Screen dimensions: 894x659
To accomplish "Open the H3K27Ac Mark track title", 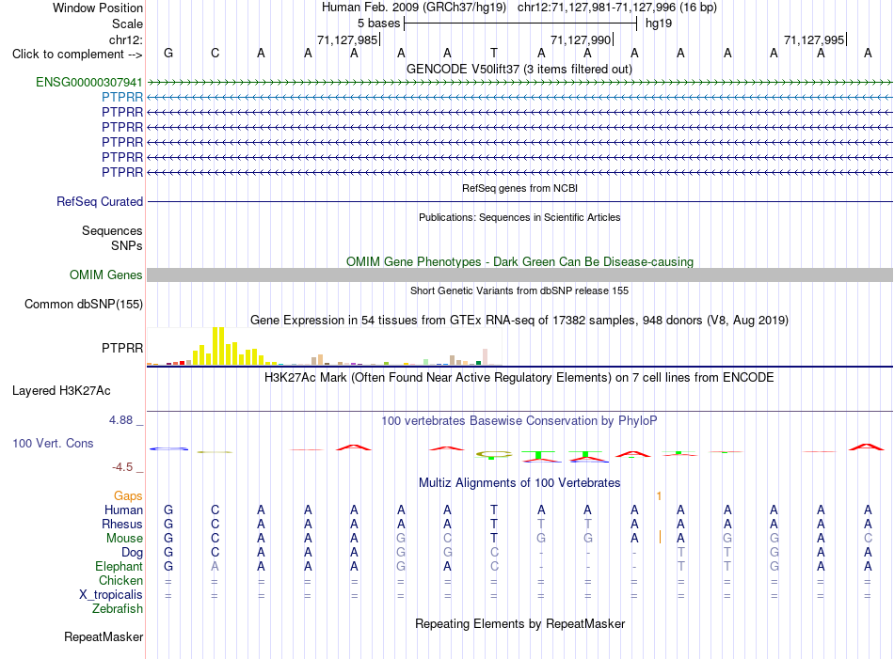I will pyautogui.click(x=519, y=378).
